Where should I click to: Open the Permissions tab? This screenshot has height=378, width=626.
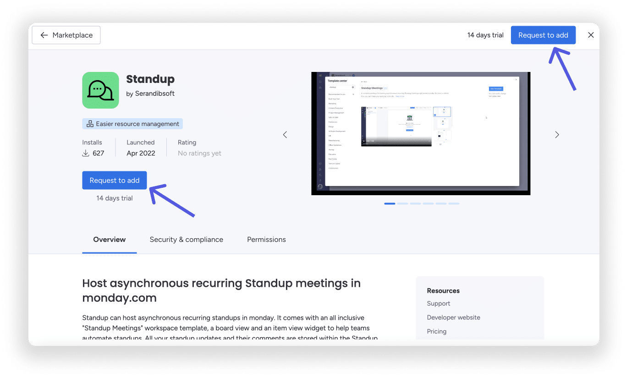coord(266,240)
